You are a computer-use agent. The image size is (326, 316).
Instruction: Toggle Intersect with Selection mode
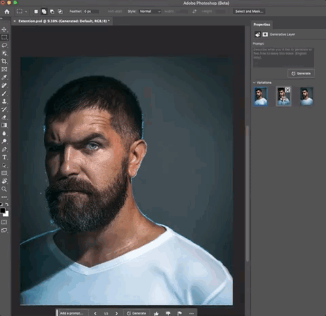click(x=60, y=12)
